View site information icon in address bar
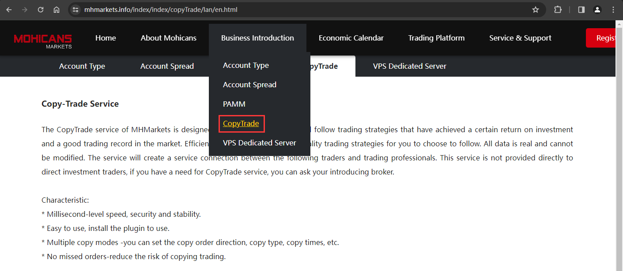This screenshot has width=623, height=271. click(x=76, y=10)
